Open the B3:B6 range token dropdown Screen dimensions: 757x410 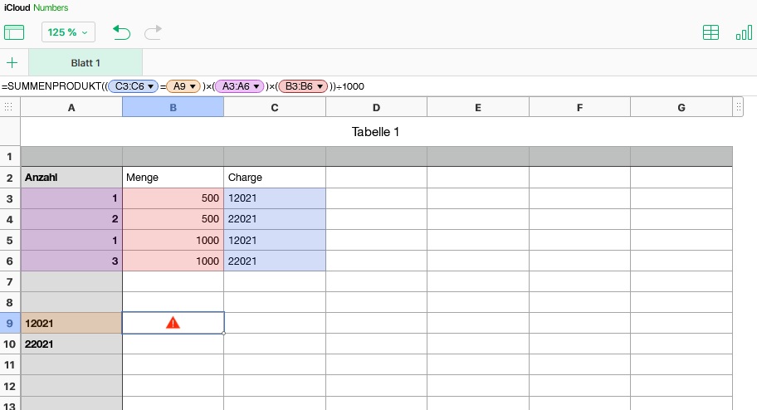320,86
